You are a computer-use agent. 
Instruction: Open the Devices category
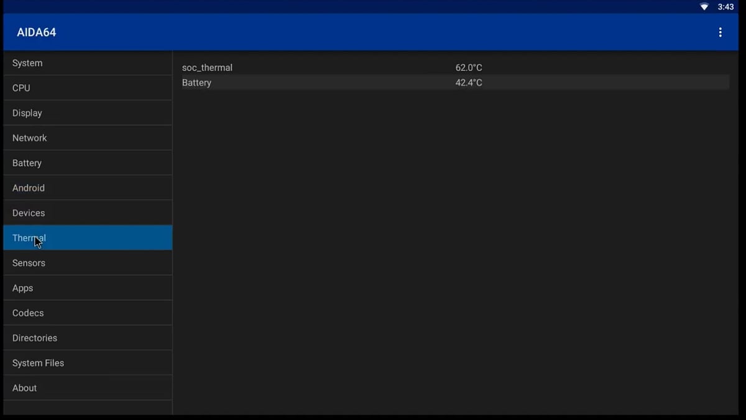click(87, 213)
